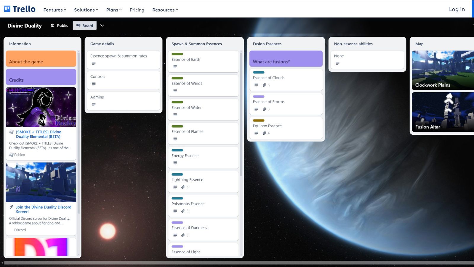474x267 pixels.
Task: Open the Features dropdown menu
Action: click(x=55, y=10)
